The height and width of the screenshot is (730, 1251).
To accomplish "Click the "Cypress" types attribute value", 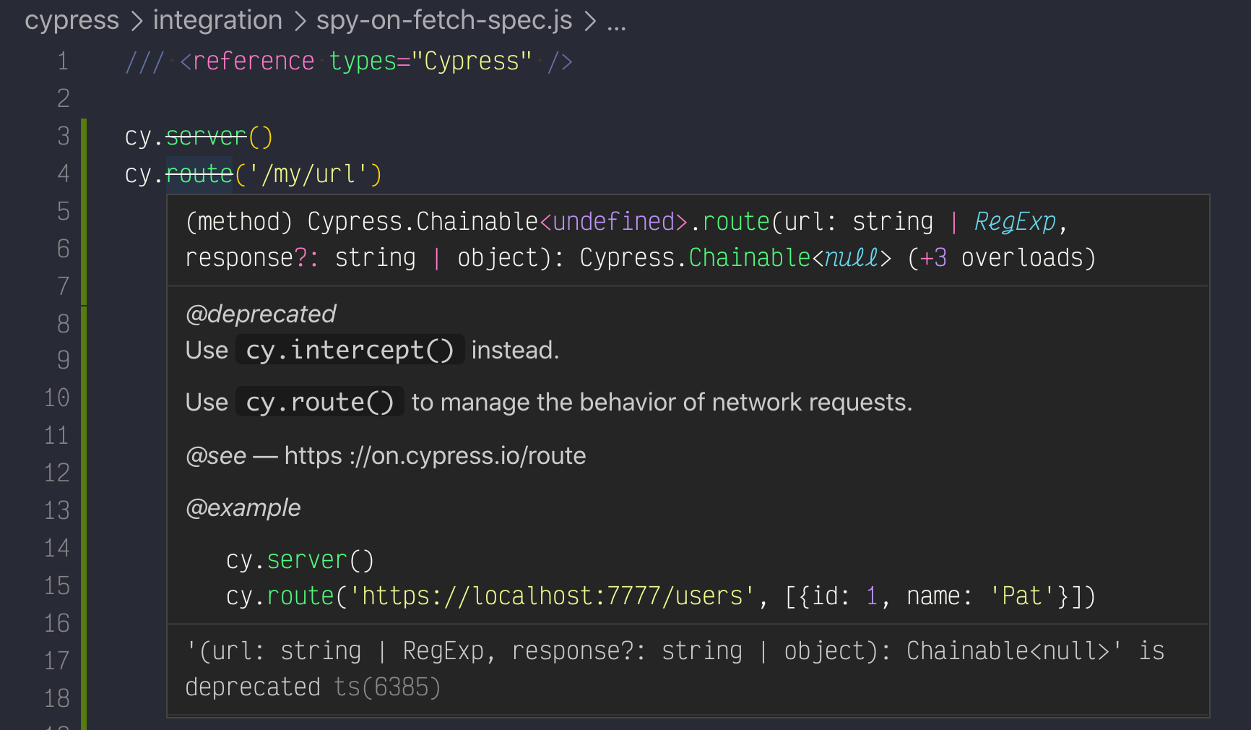I will coord(472,61).
